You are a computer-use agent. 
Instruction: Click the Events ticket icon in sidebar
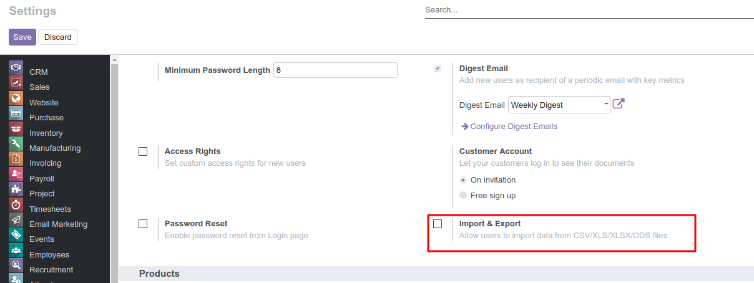(x=16, y=234)
